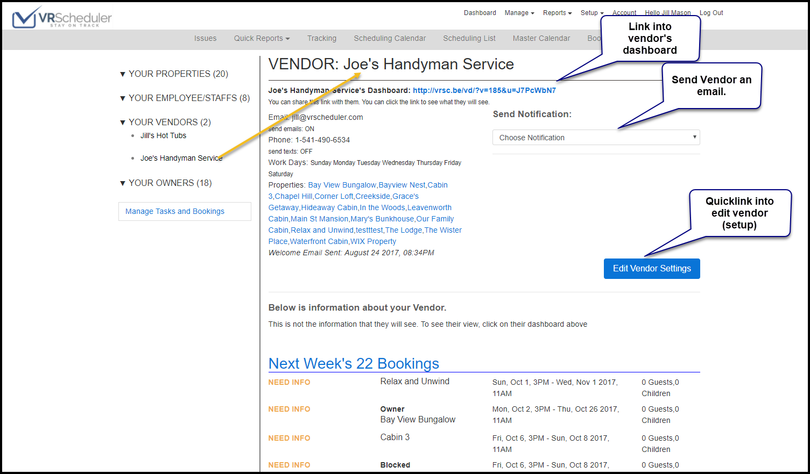Collapse the YOUR VENDORS (2) section
Viewport: 810px width, 474px height.
point(165,122)
